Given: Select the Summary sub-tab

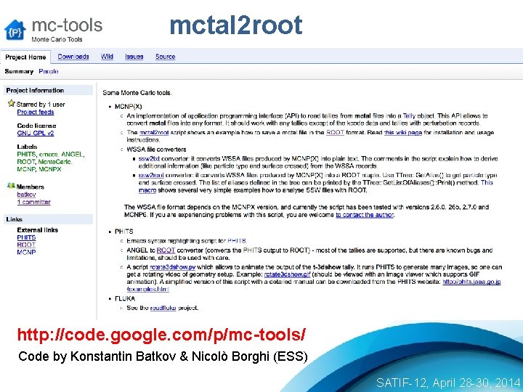Looking at the screenshot, I should [x=19, y=71].
